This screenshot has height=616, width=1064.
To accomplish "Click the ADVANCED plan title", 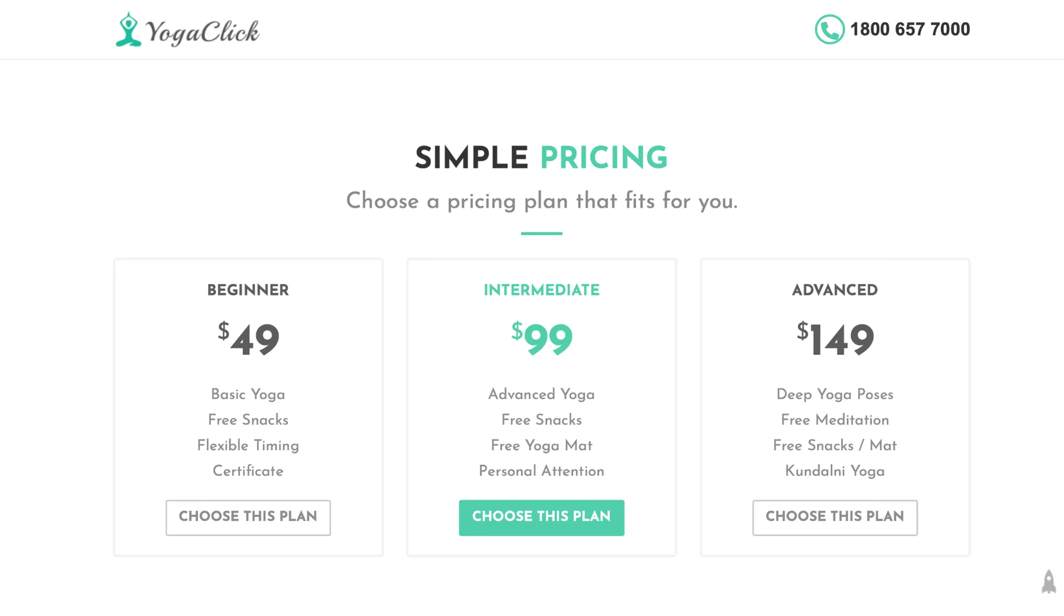I will [x=835, y=290].
